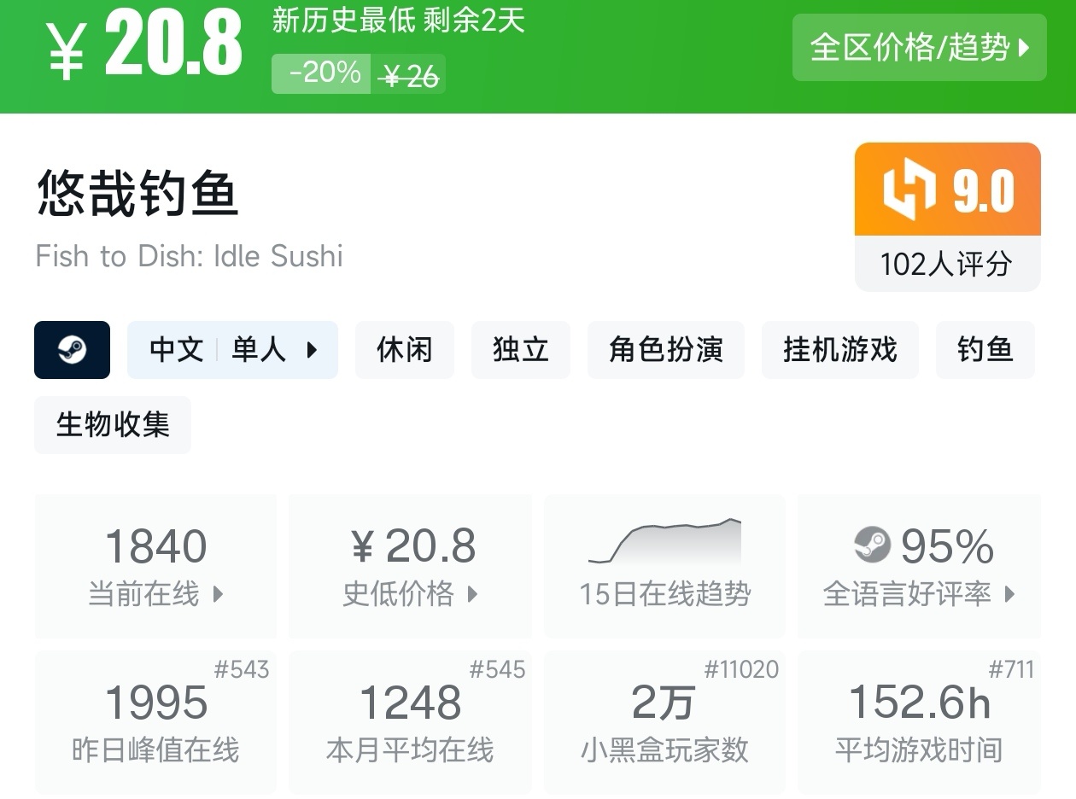
Task: Open 平均游戏时间 152.6h card
Action: click(x=919, y=722)
